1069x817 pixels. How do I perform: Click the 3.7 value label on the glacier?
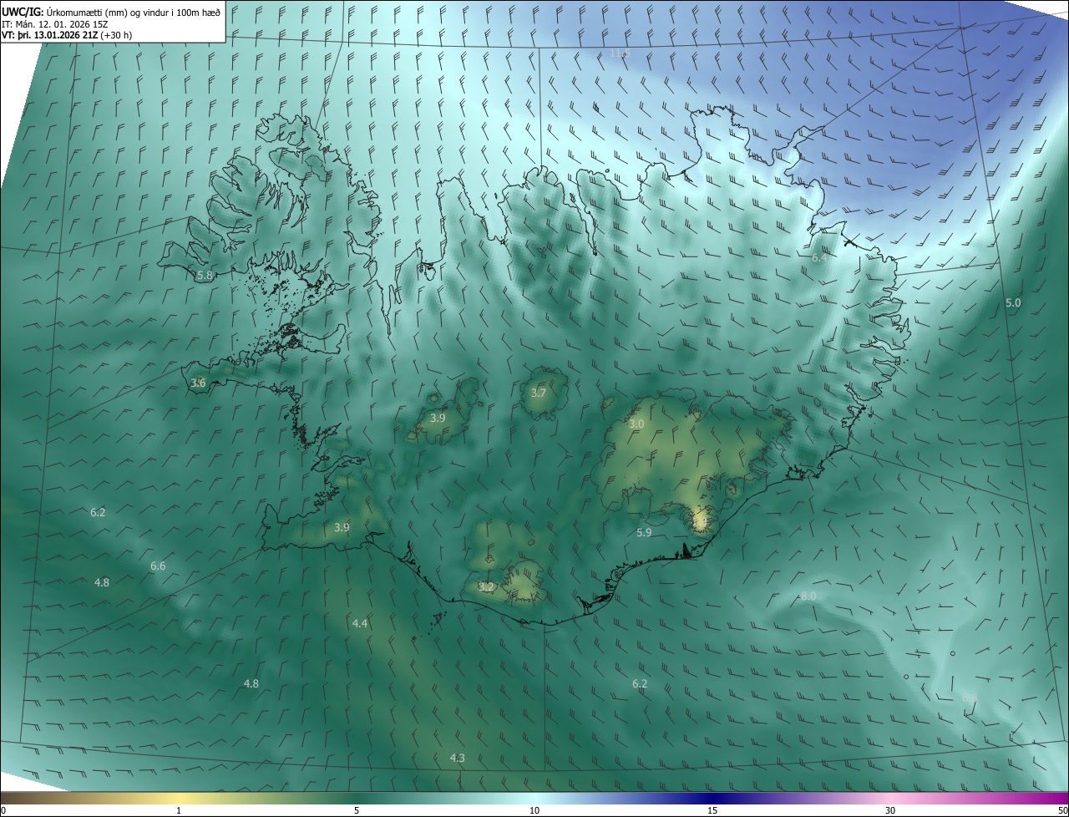(539, 393)
